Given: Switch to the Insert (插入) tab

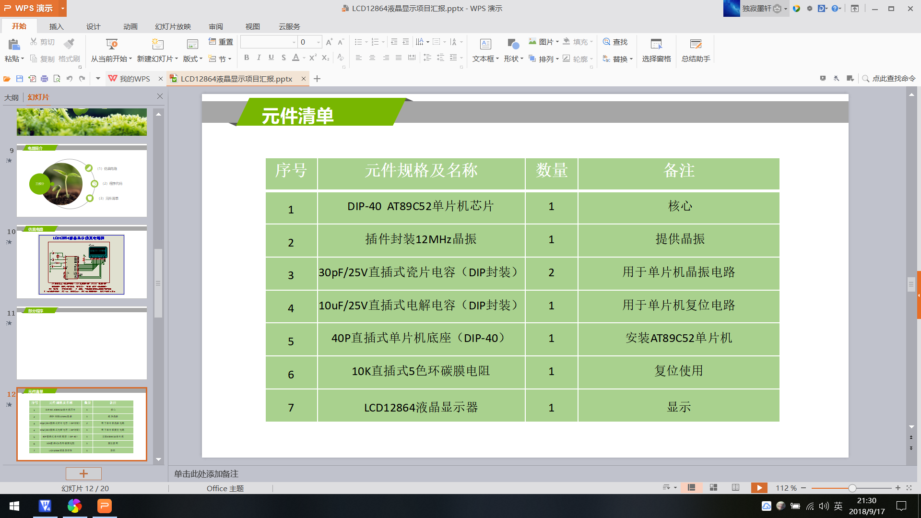Looking at the screenshot, I should click(56, 26).
